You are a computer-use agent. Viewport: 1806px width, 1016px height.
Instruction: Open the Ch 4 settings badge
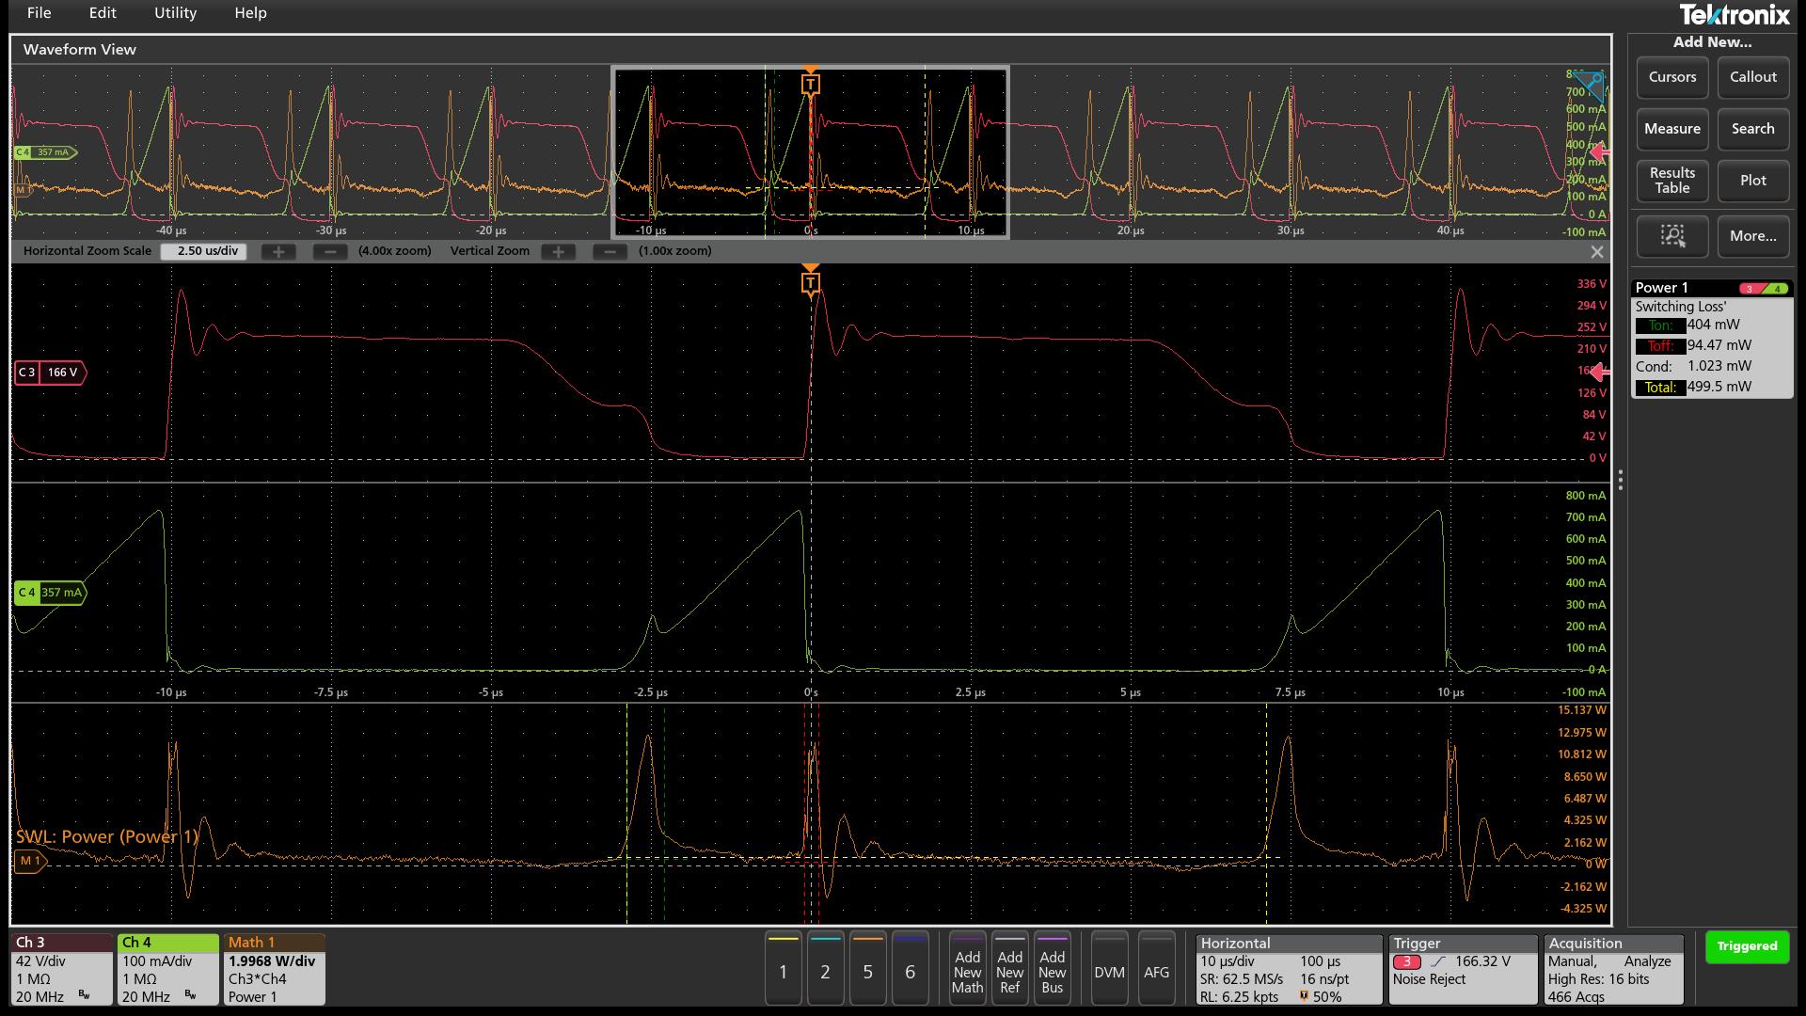(x=167, y=969)
